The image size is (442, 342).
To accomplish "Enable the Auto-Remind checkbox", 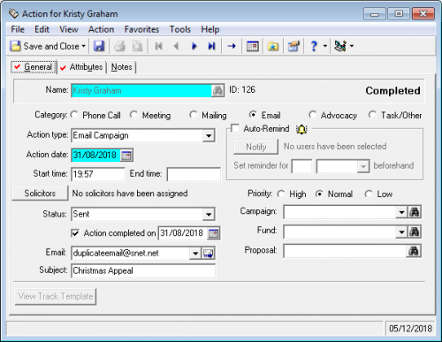I will (x=235, y=128).
